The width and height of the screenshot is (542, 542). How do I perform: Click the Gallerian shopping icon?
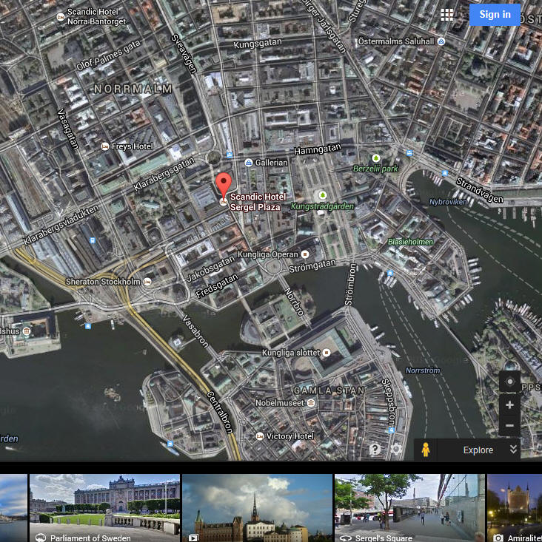point(249,163)
